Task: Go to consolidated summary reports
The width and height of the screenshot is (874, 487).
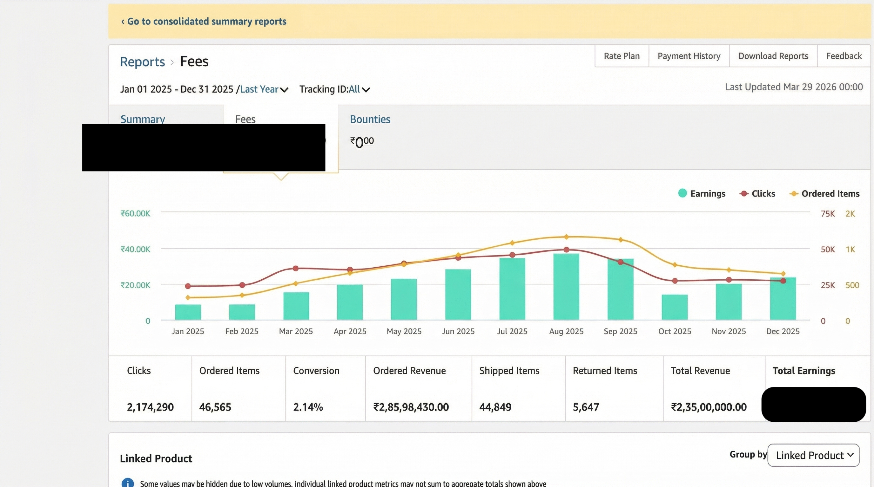Action: tap(204, 21)
